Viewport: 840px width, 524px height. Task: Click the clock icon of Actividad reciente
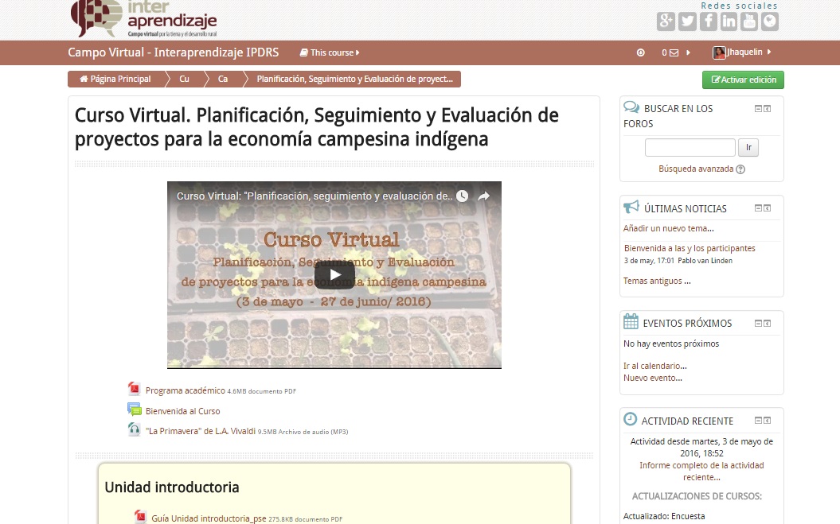pyautogui.click(x=631, y=419)
